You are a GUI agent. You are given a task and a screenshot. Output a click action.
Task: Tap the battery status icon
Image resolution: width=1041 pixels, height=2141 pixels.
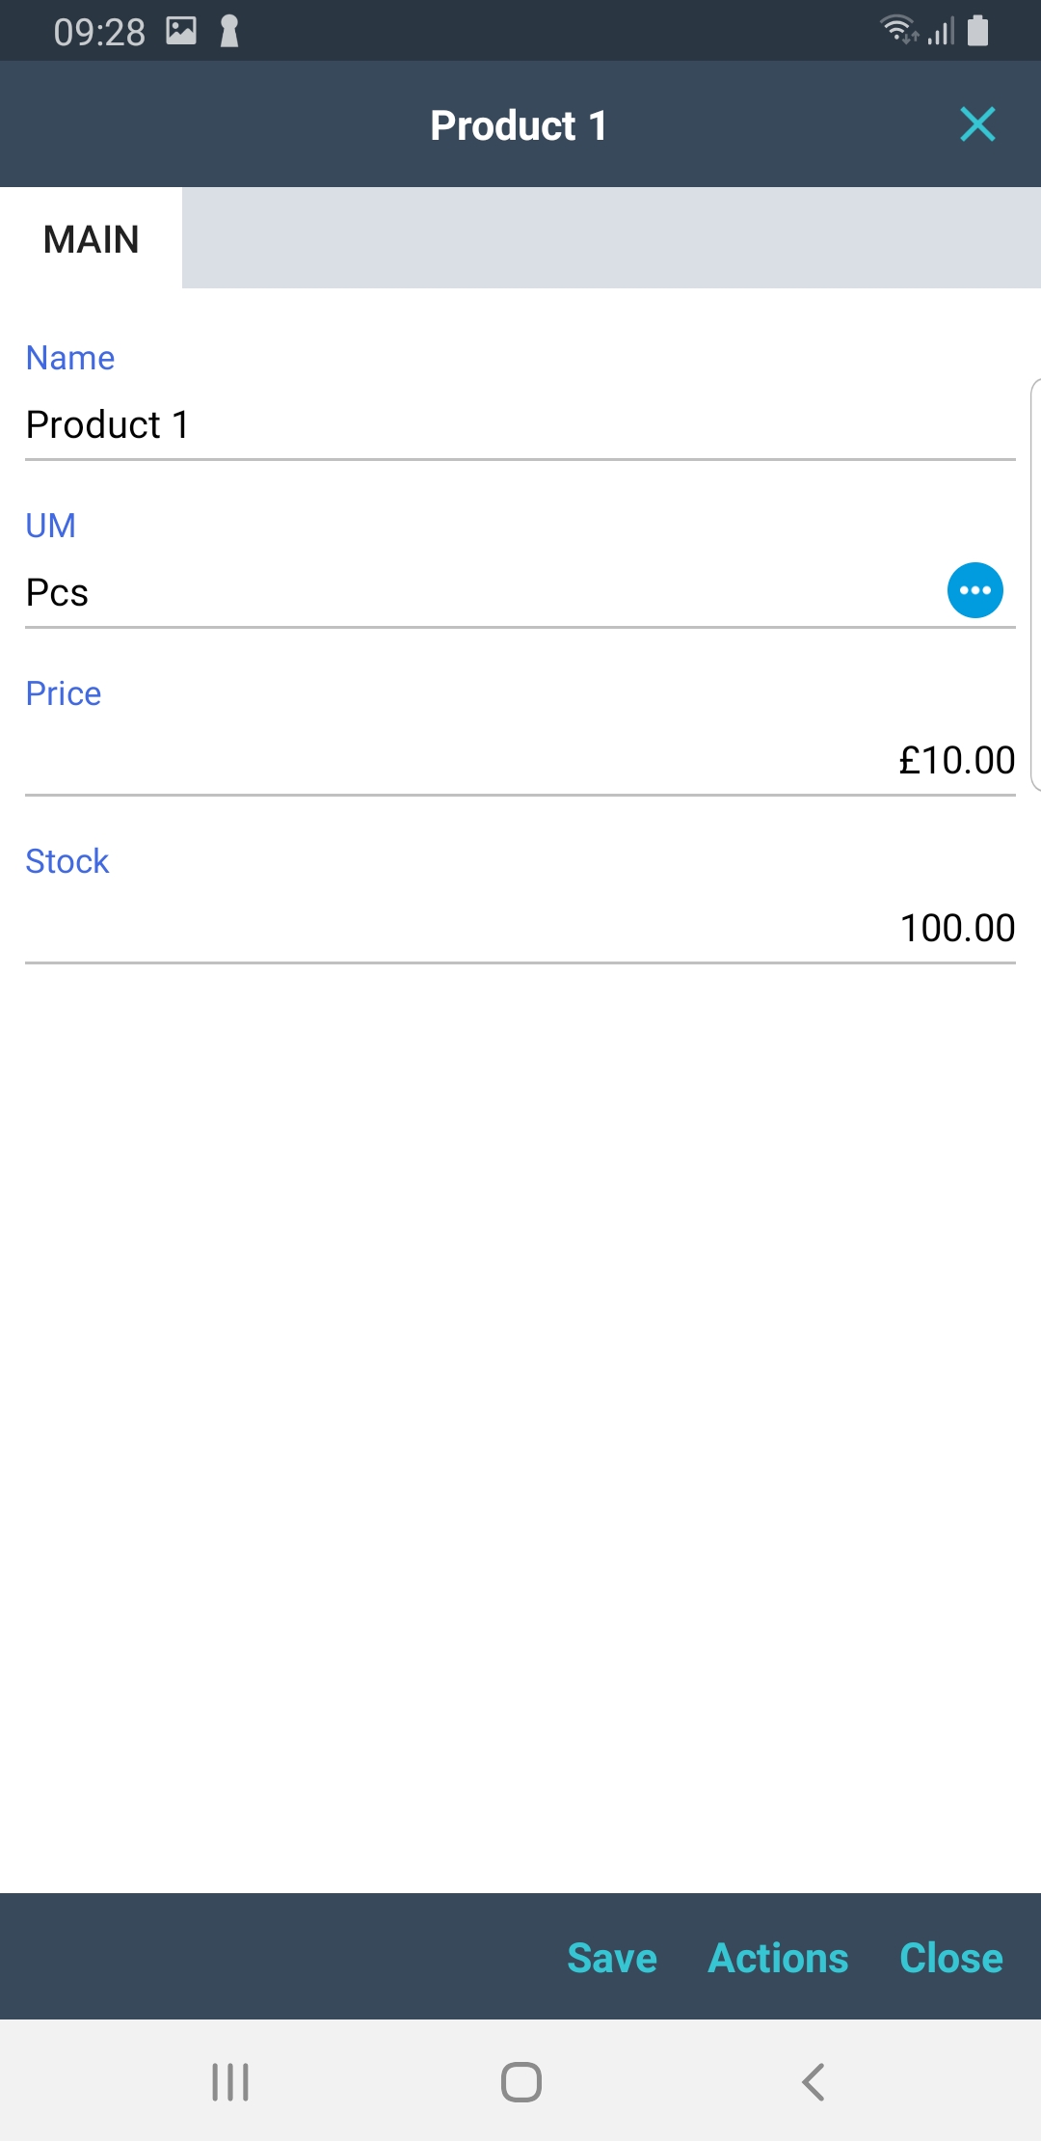pyautogui.click(x=977, y=31)
